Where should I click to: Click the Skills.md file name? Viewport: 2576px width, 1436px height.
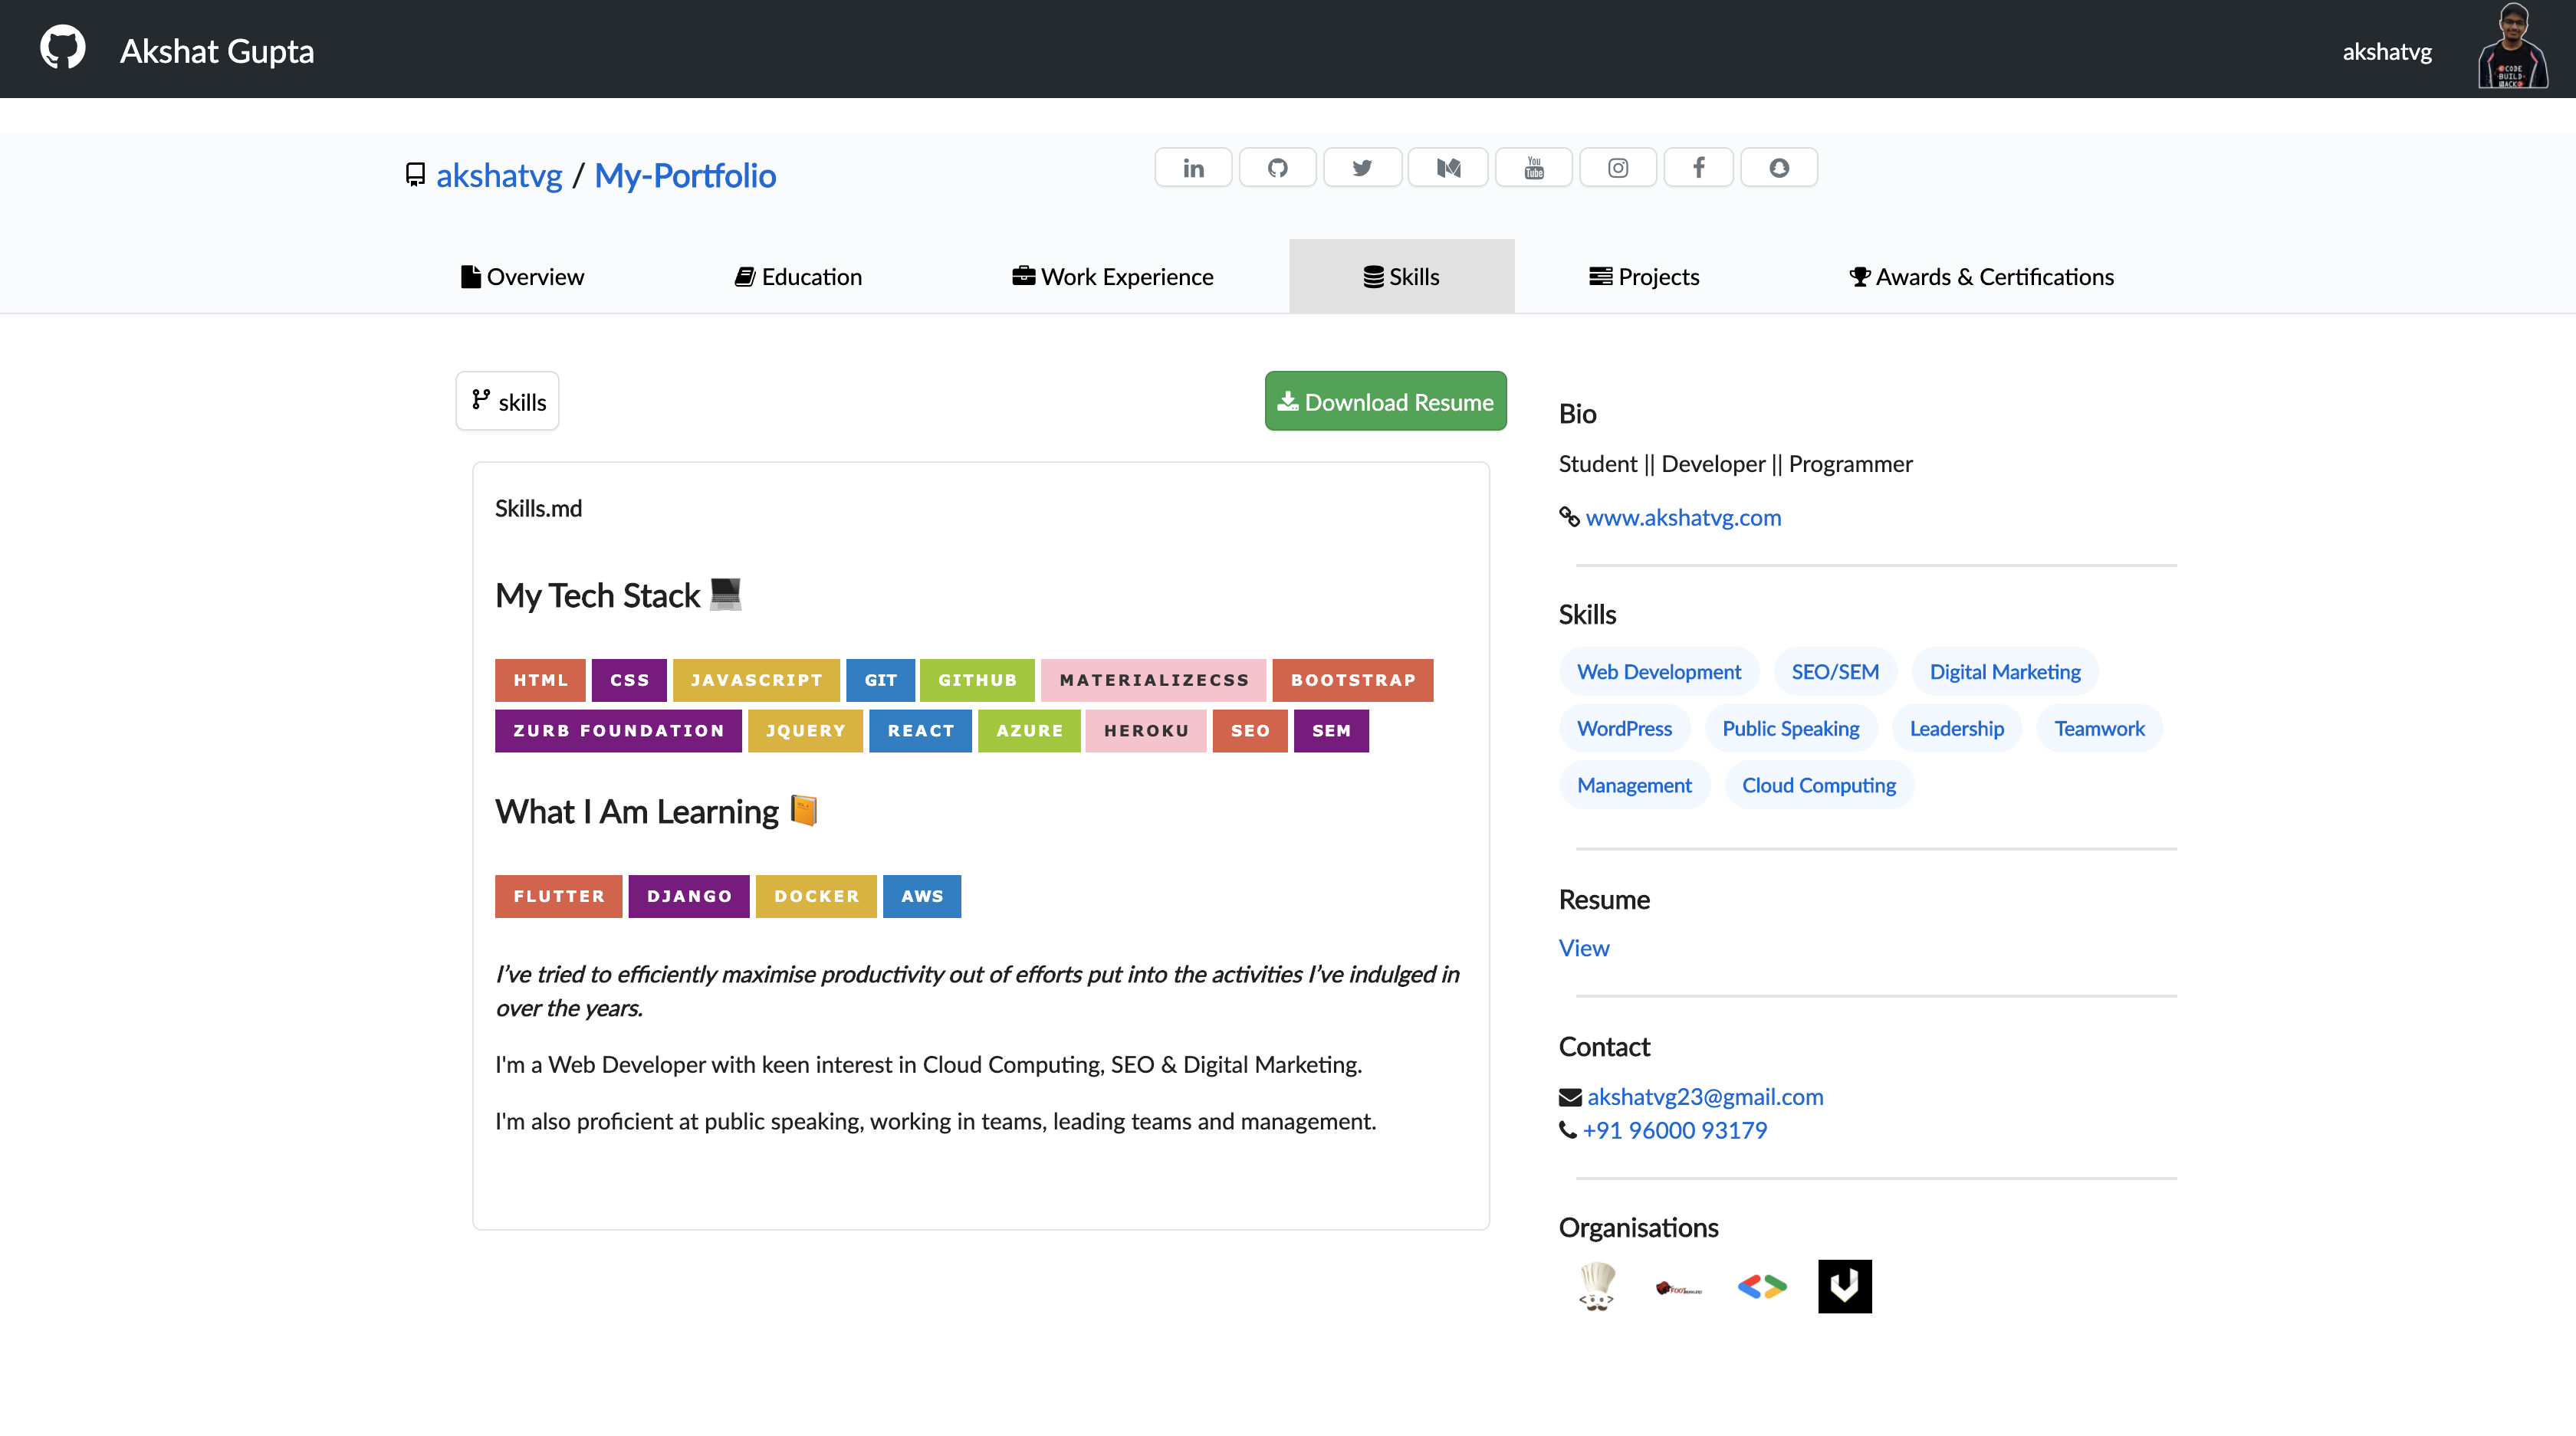click(538, 509)
